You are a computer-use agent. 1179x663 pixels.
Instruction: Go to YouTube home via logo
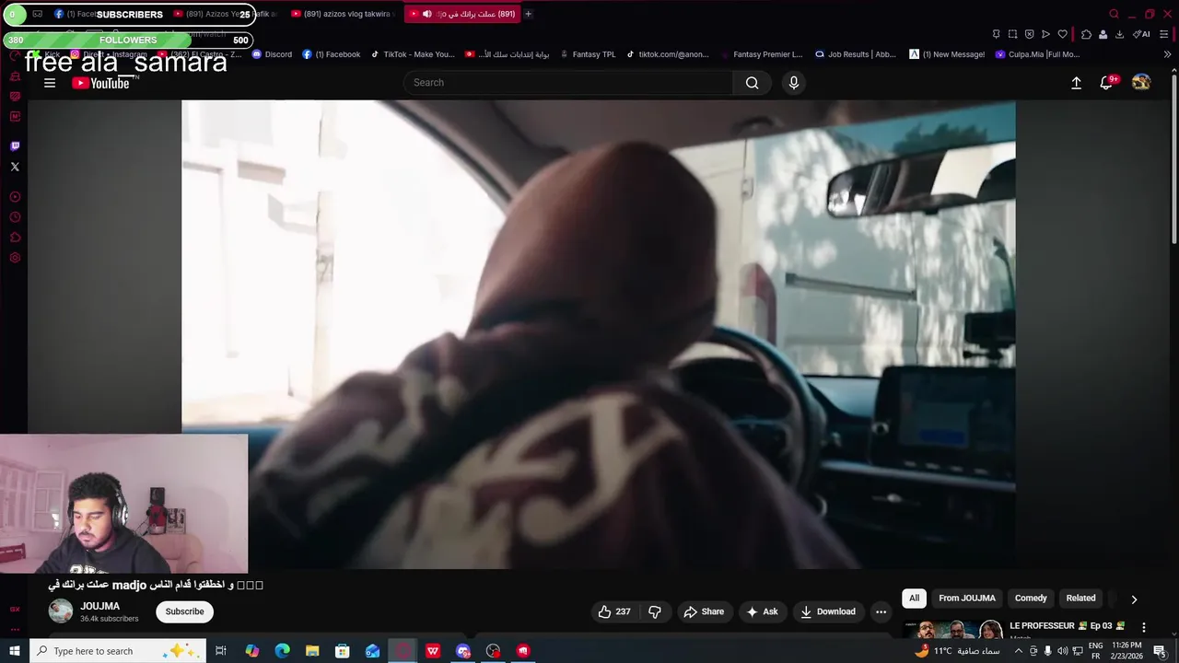click(101, 83)
